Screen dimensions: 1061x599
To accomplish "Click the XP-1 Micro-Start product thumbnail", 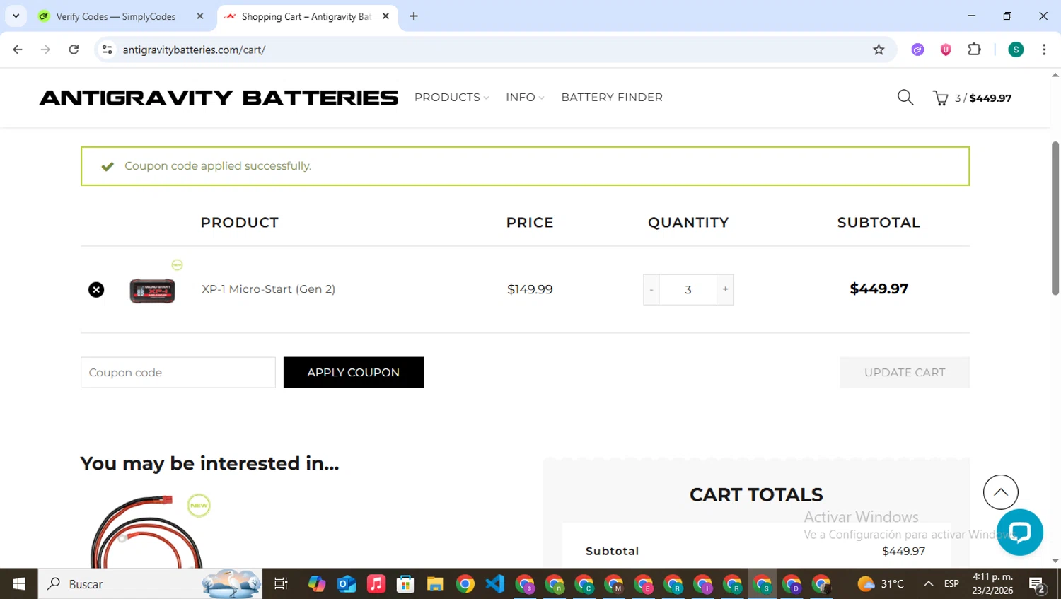I will click(x=152, y=290).
